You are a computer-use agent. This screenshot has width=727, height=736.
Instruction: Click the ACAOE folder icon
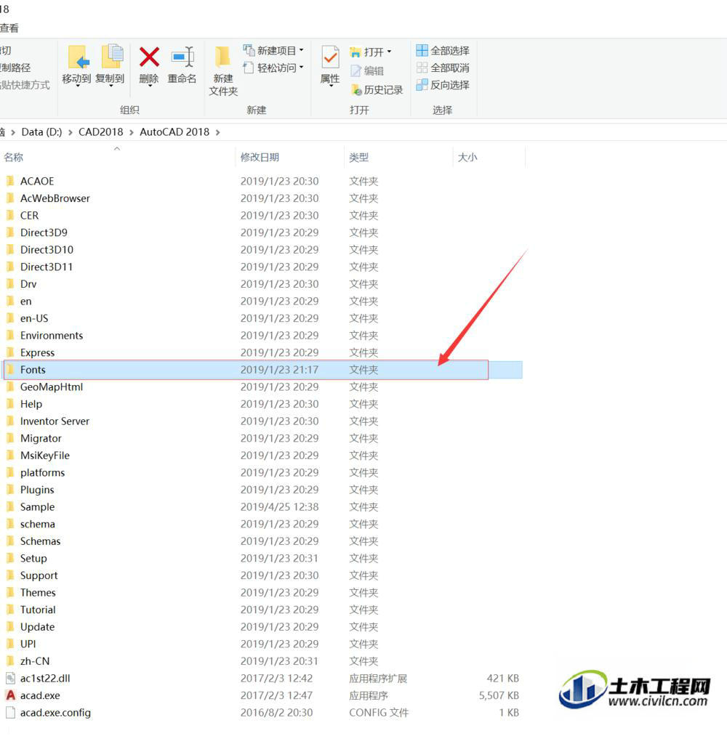coord(10,181)
